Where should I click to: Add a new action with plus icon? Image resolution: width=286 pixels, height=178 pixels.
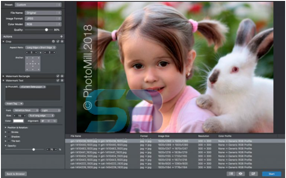61,37
